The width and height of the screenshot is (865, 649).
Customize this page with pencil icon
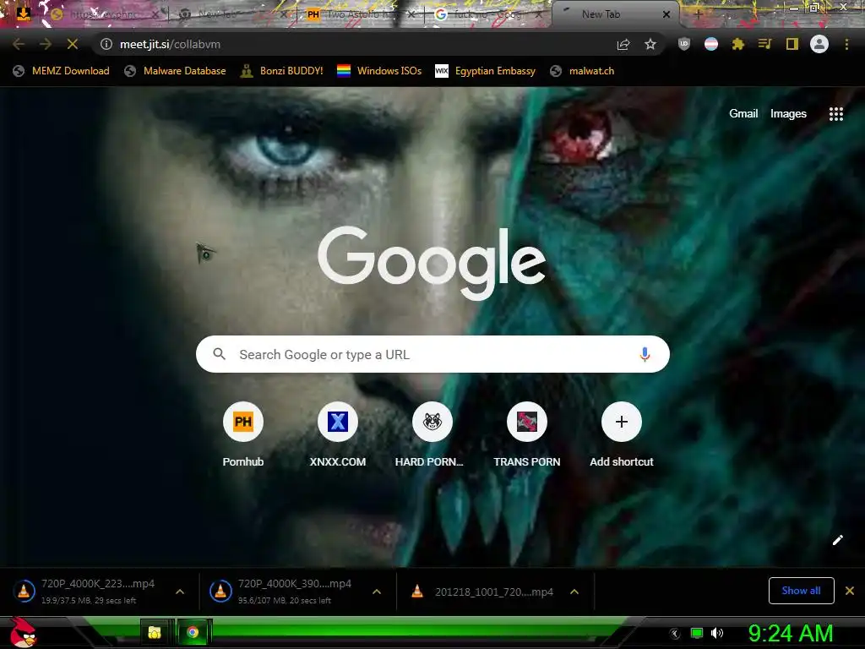pyautogui.click(x=837, y=540)
